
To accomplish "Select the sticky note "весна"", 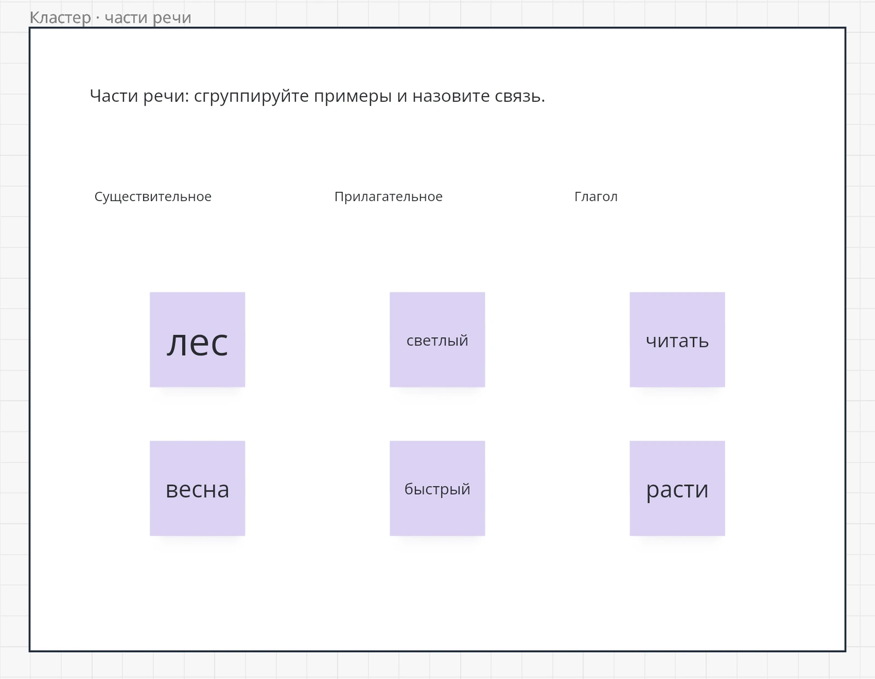I will (197, 488).
